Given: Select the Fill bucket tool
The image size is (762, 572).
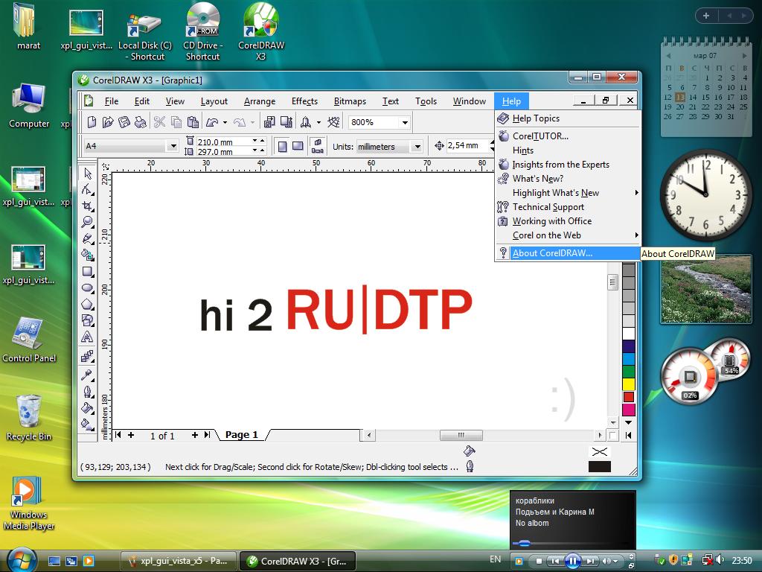Looking at the screenshot, I should [x=88, y=407].
